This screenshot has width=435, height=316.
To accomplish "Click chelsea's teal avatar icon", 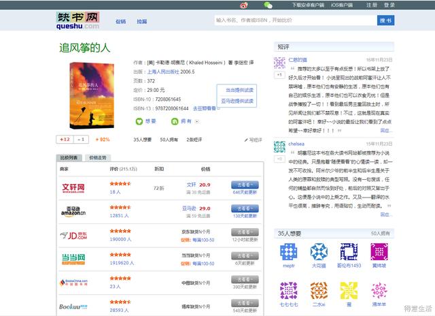I will (x=279, y=146).
